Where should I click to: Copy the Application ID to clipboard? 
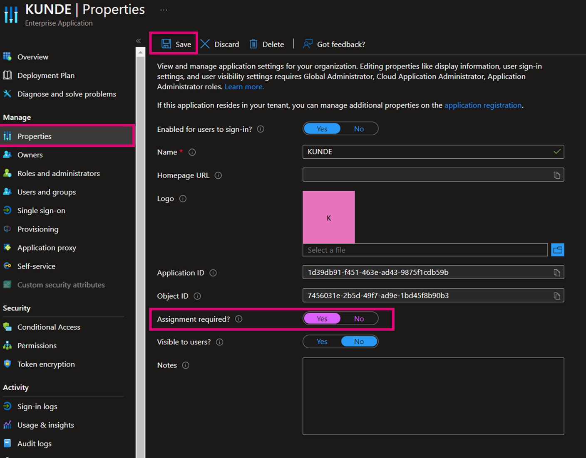tap(556, 273)
